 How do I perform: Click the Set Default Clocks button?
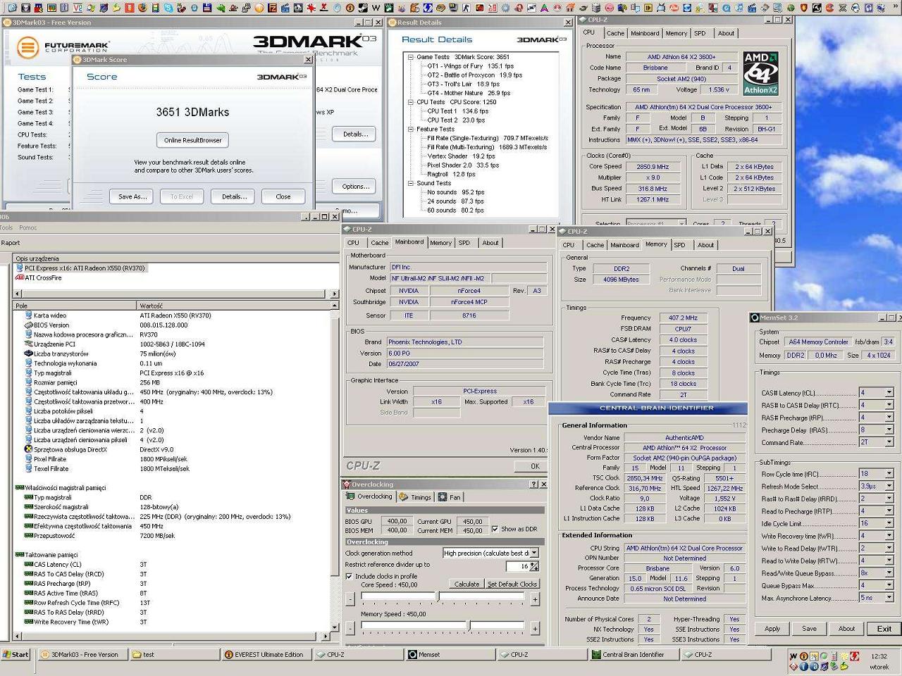(512, 584)
